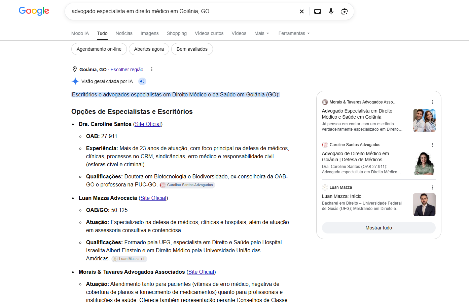Screen dimensions: 469x302
Task: Apply the Agendamento on-line filter chip
Action: (99, 49)
